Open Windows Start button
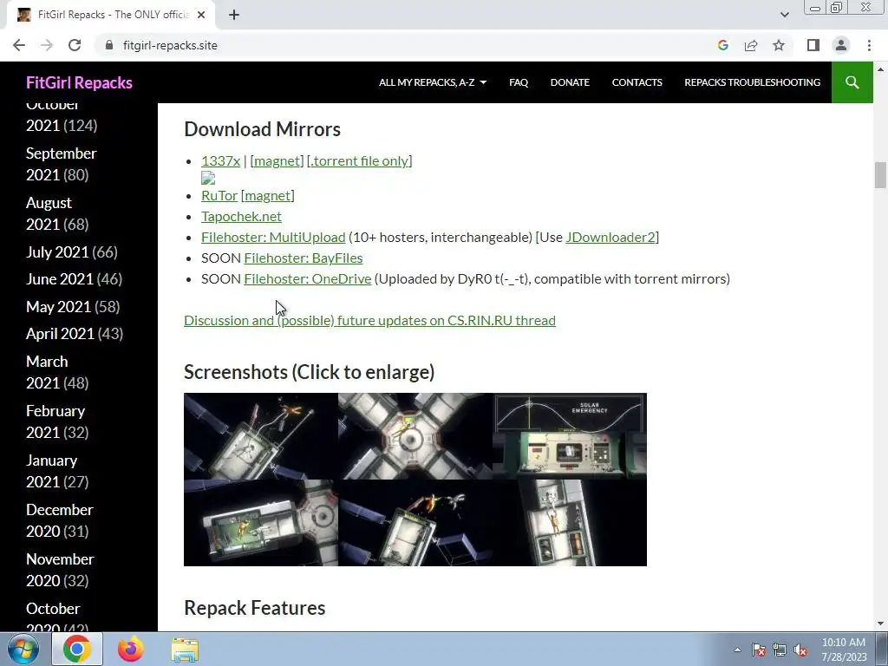Screen dimensions: 888x666 [23, 649]
